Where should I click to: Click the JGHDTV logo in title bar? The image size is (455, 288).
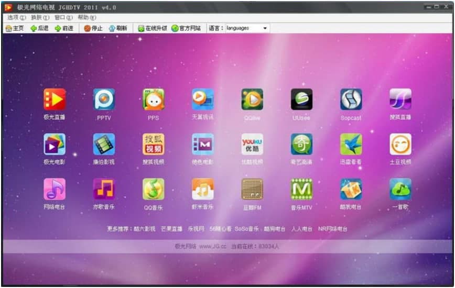click(8, 7)
